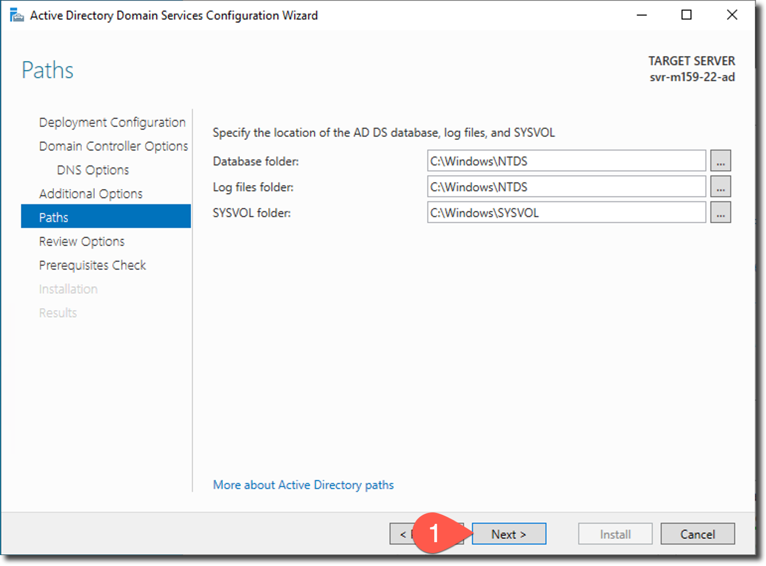Click the grayed-out Install button
Image resolution: width=766 pixels, height=566 pixels.
click(x=615, y=534)
